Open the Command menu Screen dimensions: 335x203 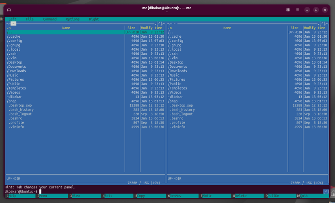pos(50,19)
